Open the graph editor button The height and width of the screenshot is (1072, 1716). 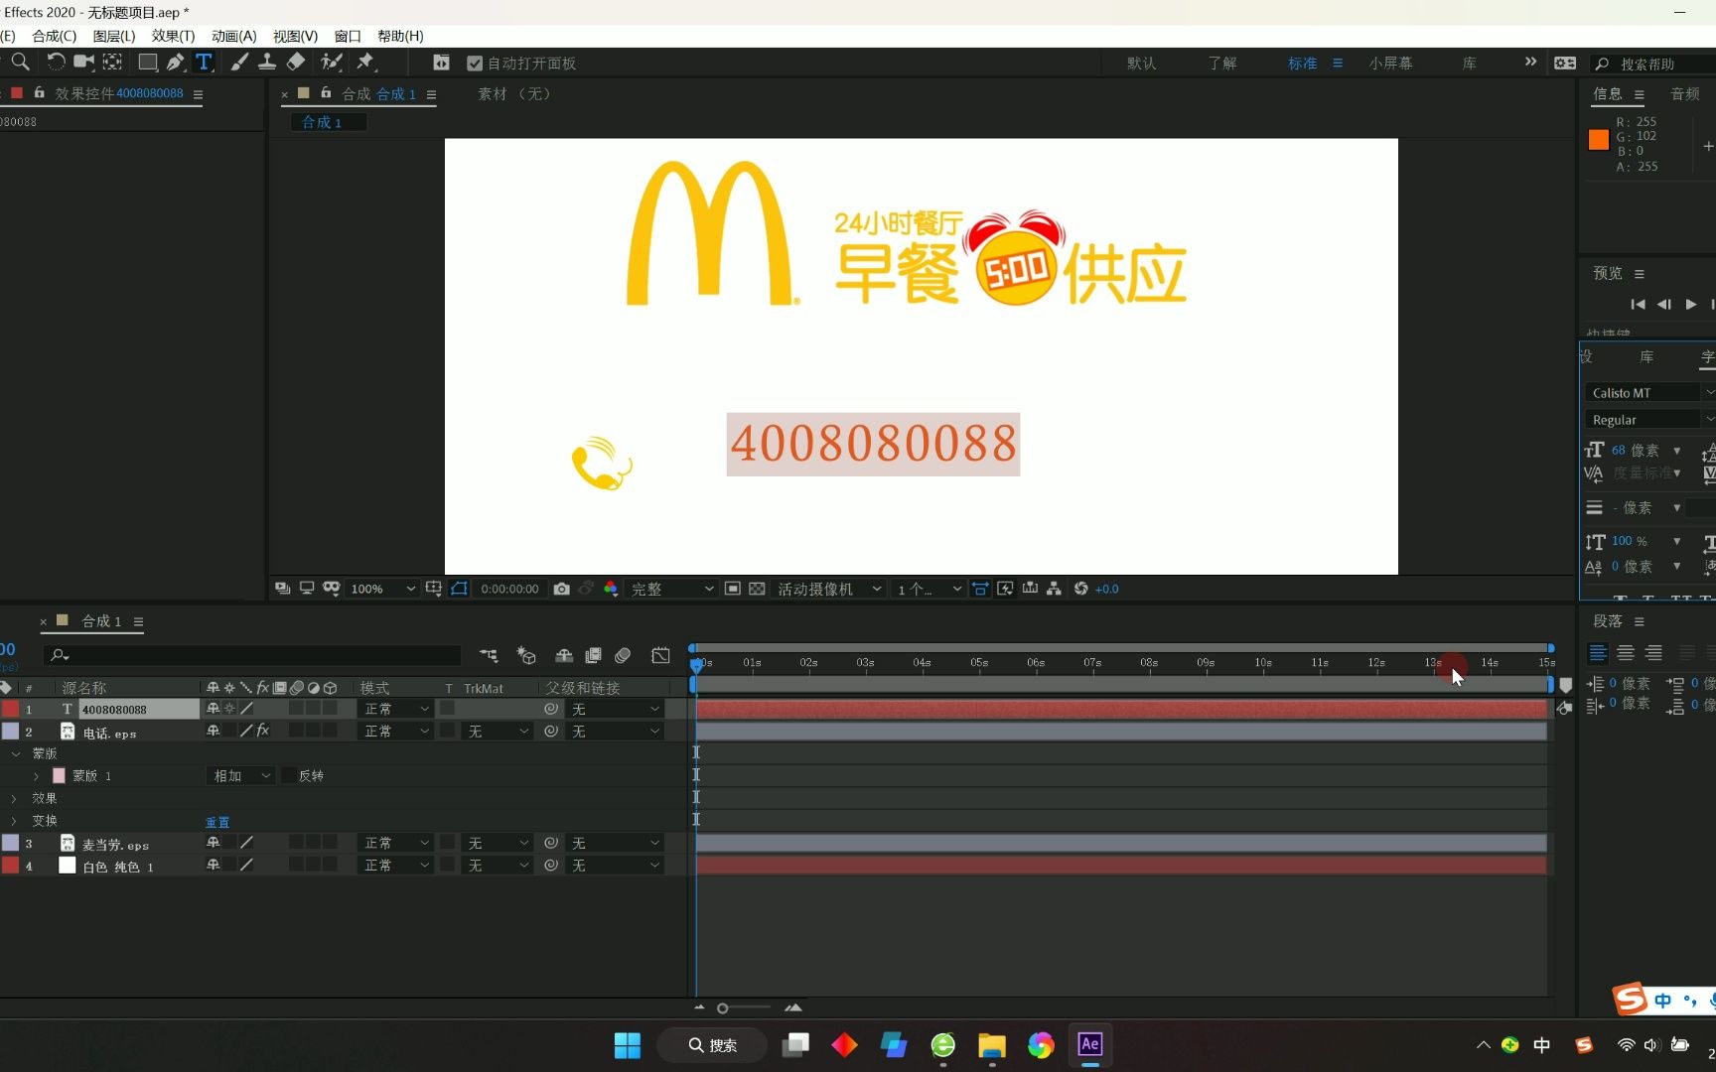pos(660,655)
